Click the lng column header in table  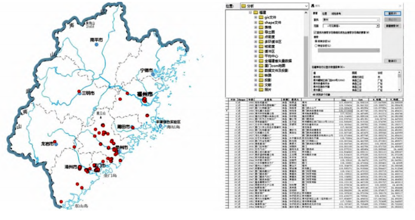point(343,100)
